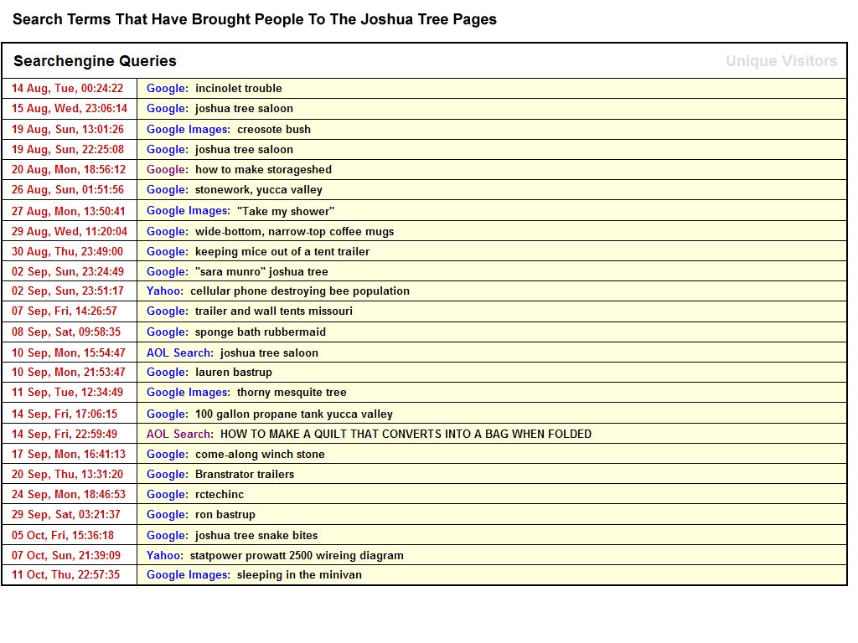The height and width of the screenshot is (643, 858).
Task: Open Google link for Branstrator trailers
Action: (166, 475)
